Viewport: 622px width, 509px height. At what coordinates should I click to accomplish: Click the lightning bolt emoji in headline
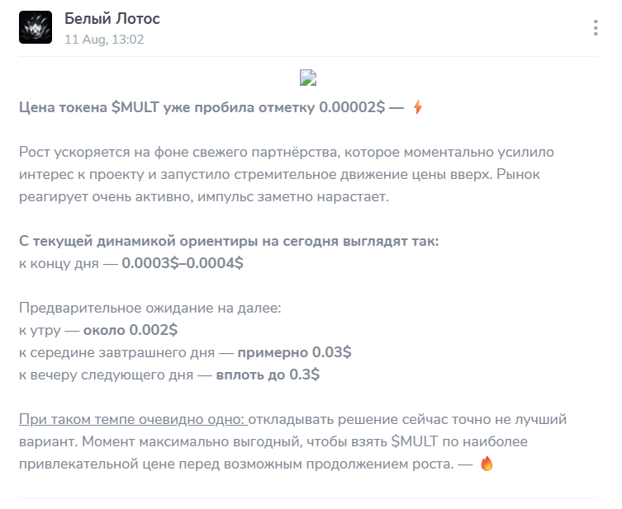click(x=417, y=107)
